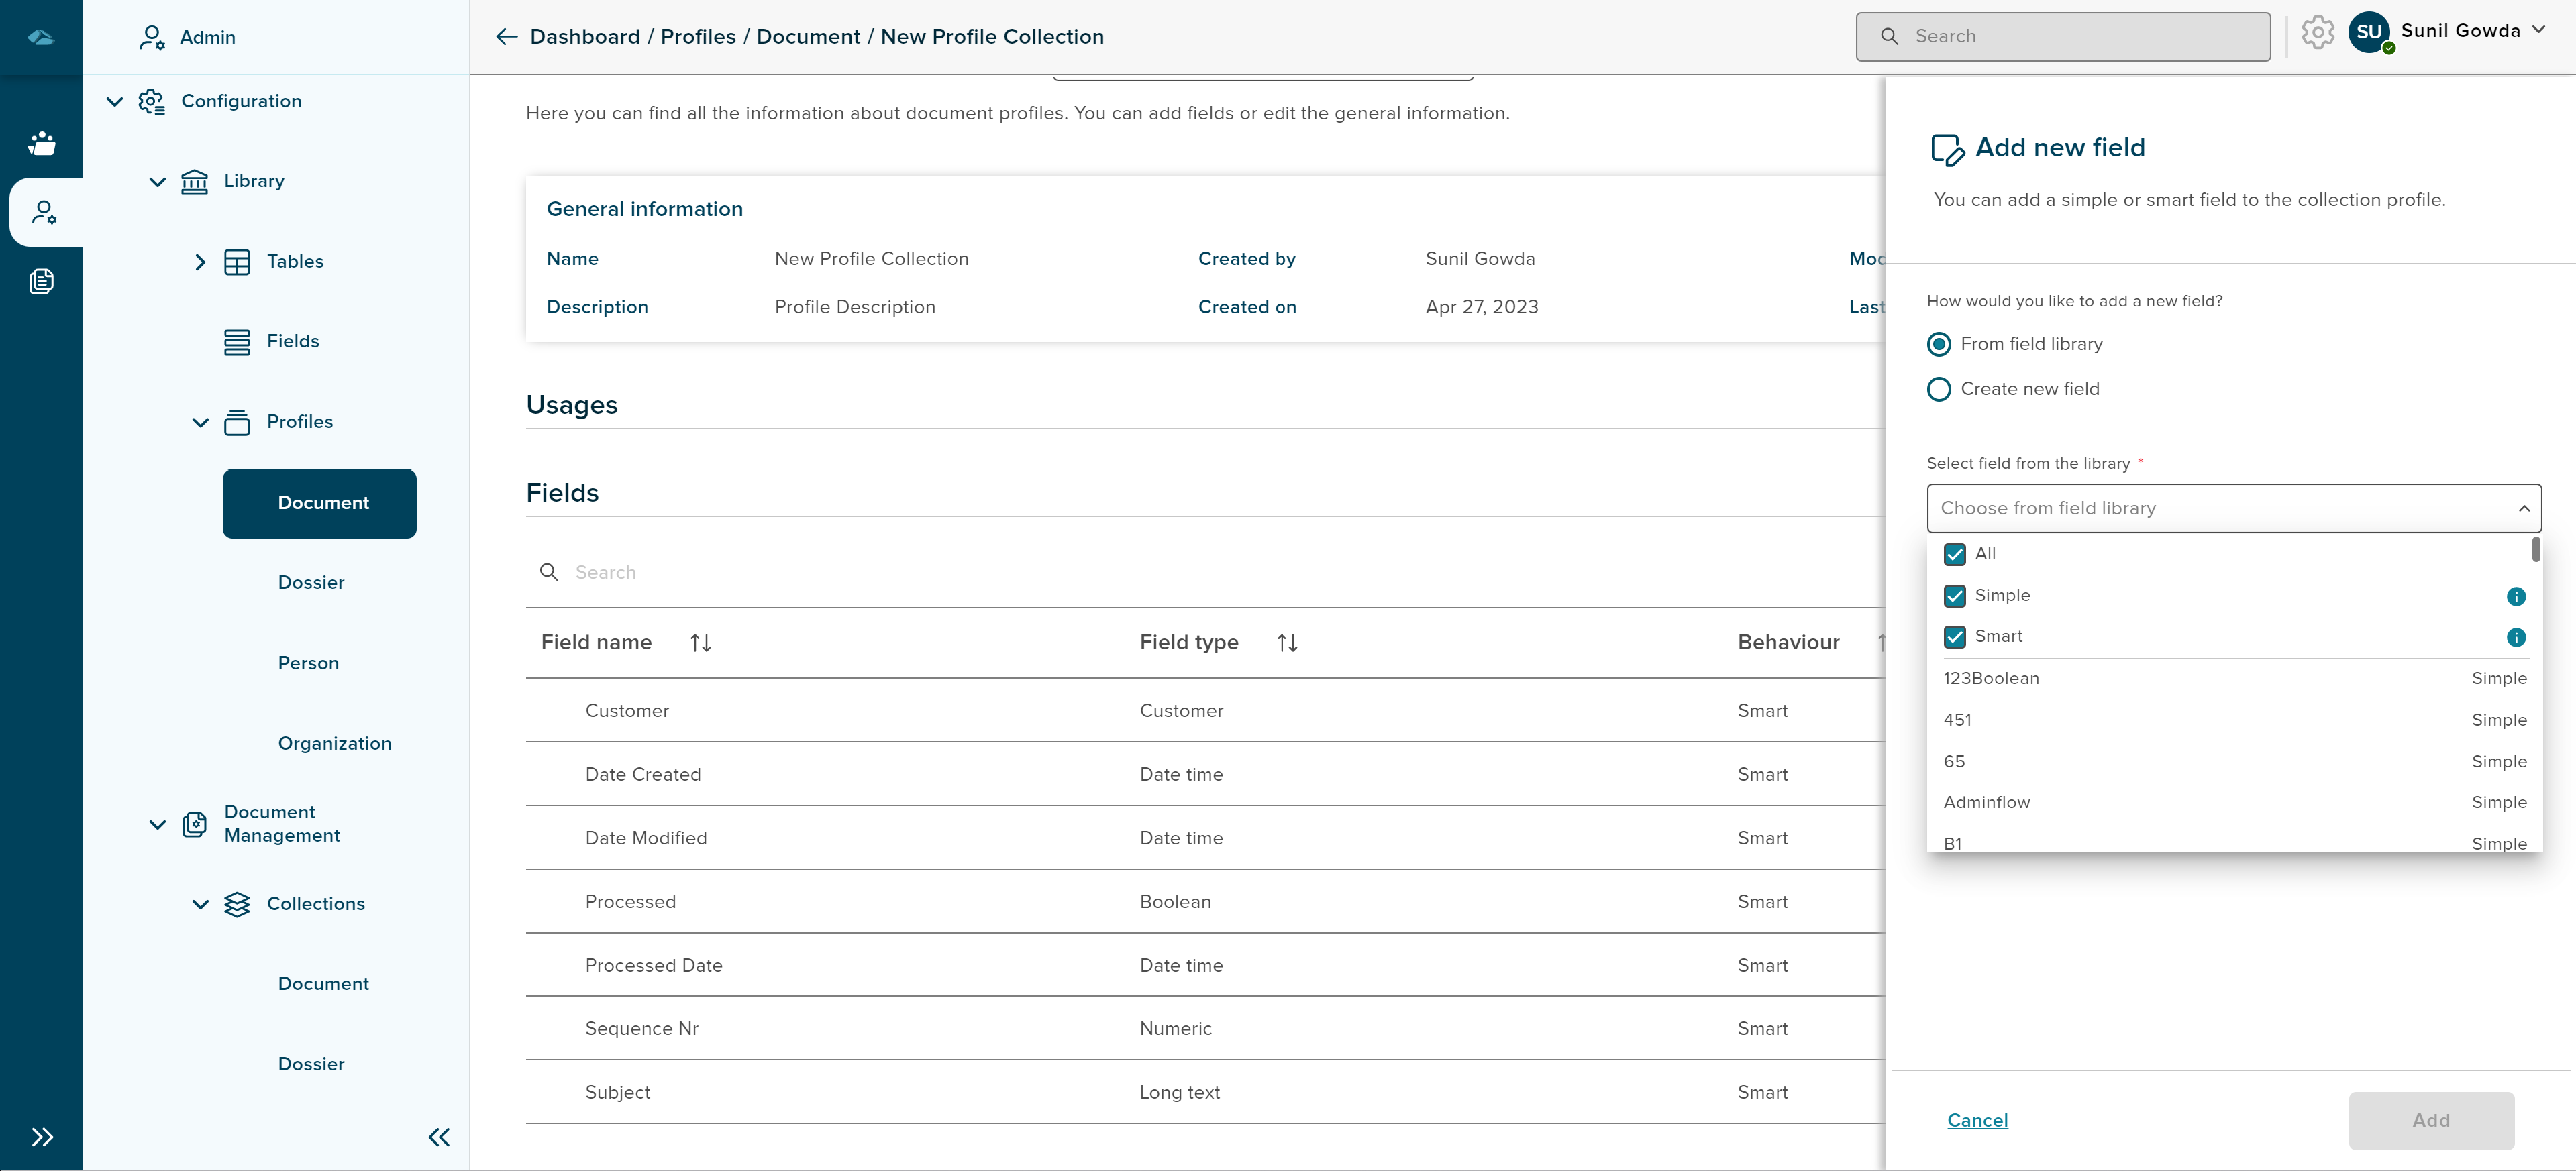
Task: Collapse the Choose from field library dropdown
Action: pyautogui.click(x=2523, y=508)
